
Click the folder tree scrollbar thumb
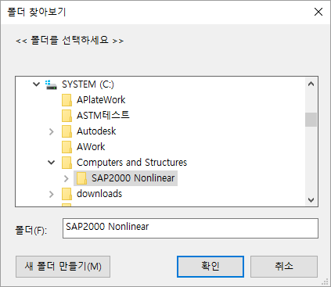[311, 120]
